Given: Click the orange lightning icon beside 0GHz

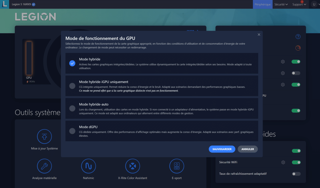Looking at the screenshot, I should pos(27,82).
